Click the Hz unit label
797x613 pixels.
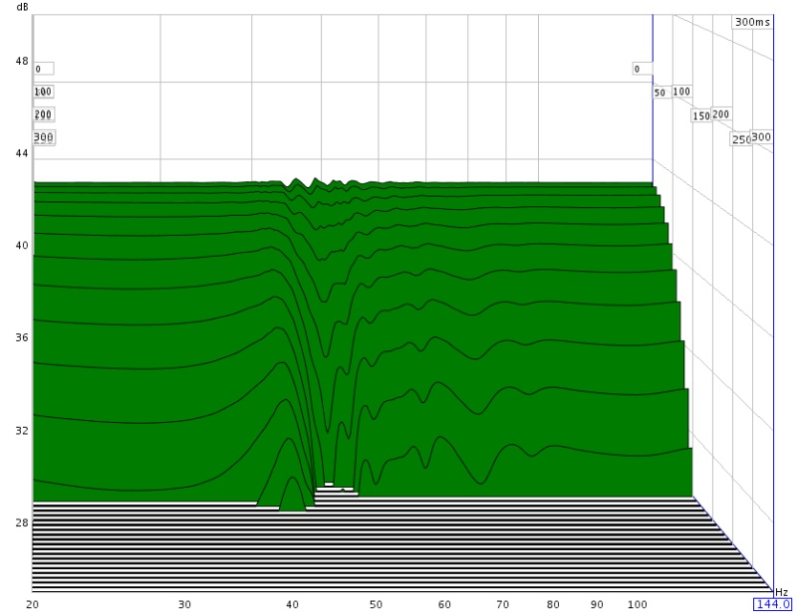pos(782,591)
